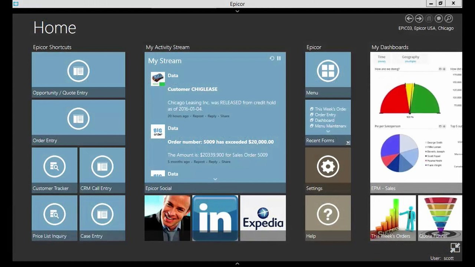Open the Price List Inquiry tile
Image resolution: width=475 pixels, height=267 pixels.
pos(55,218)
